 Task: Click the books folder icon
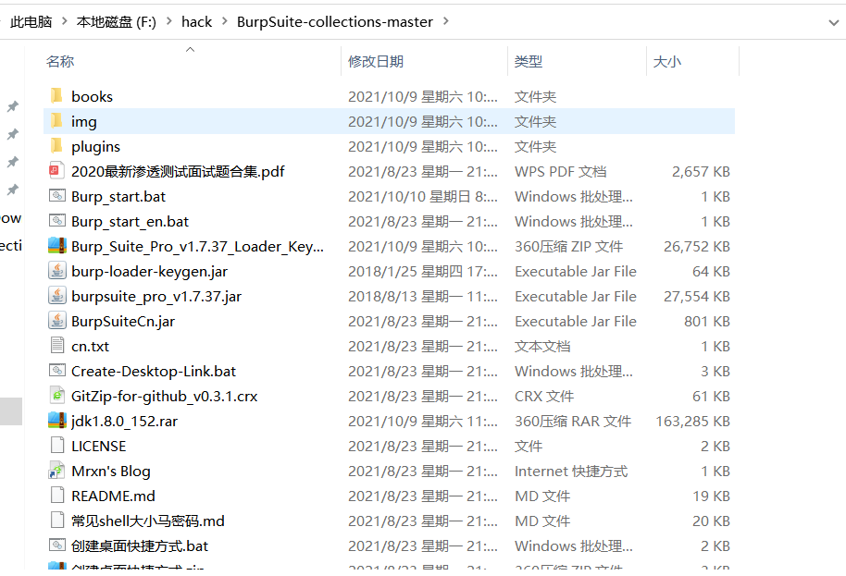tap(56, 96)
